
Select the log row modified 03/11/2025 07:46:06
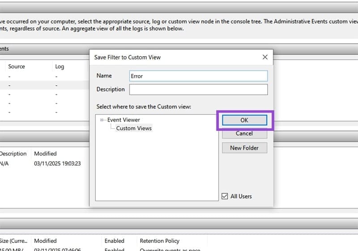(x=57, y=249)
